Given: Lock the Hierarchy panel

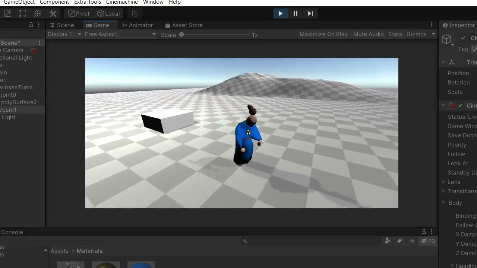Looking at the screenshot, I should coord(31,25).
